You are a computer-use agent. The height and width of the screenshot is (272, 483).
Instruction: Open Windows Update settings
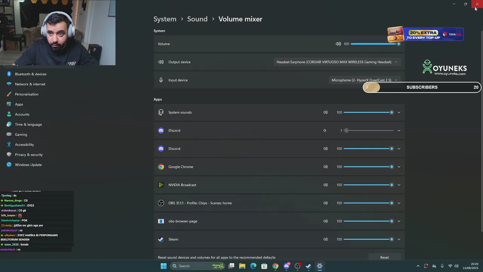[x=28, y=165]
